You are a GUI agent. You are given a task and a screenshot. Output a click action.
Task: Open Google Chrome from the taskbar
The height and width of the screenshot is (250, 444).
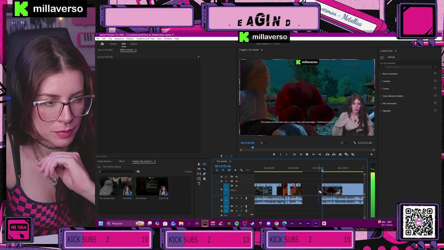[x=276, y=223]
